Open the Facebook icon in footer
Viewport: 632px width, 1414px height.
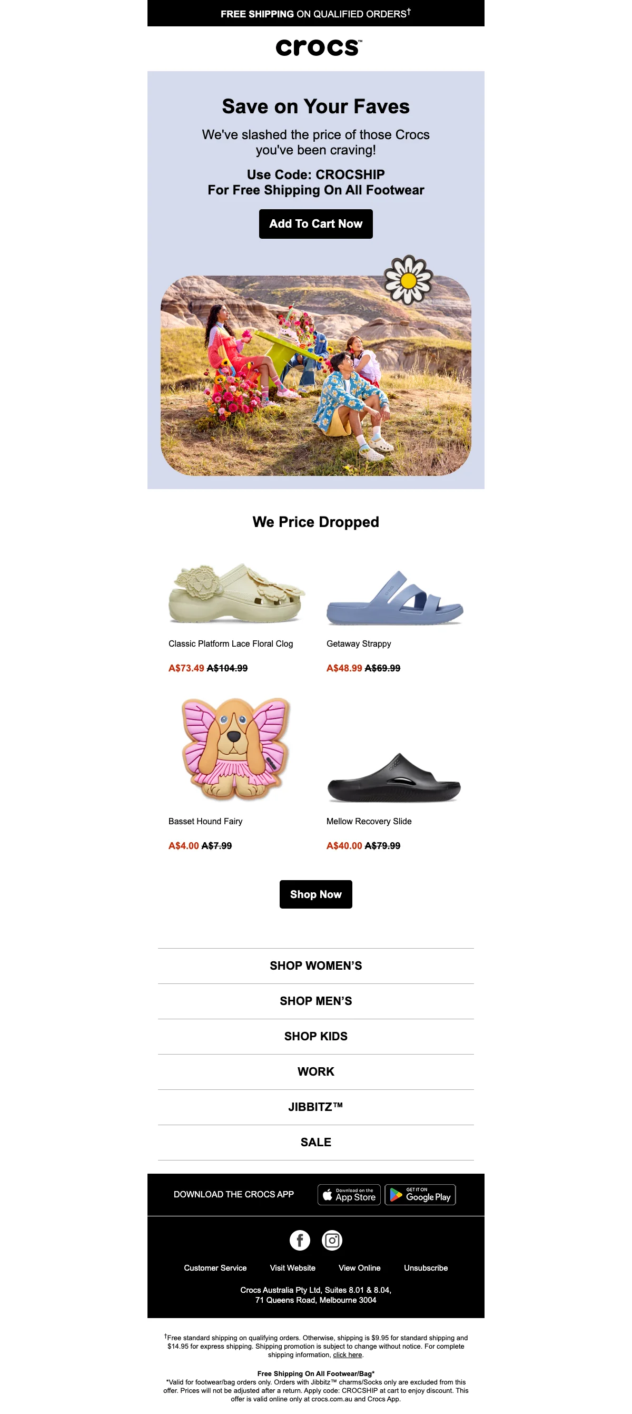point(300,1240)
